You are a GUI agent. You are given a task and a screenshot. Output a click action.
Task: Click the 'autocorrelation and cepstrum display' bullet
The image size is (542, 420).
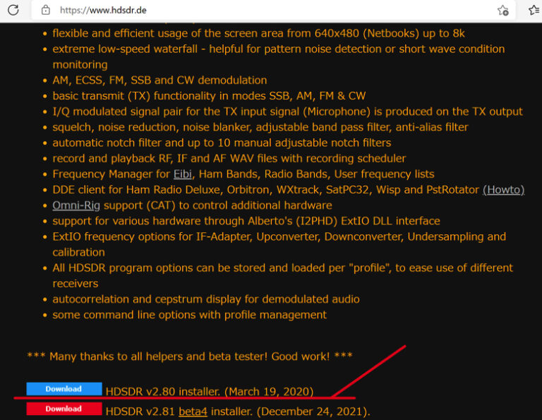pyautogui.click(x=205, y=299)
